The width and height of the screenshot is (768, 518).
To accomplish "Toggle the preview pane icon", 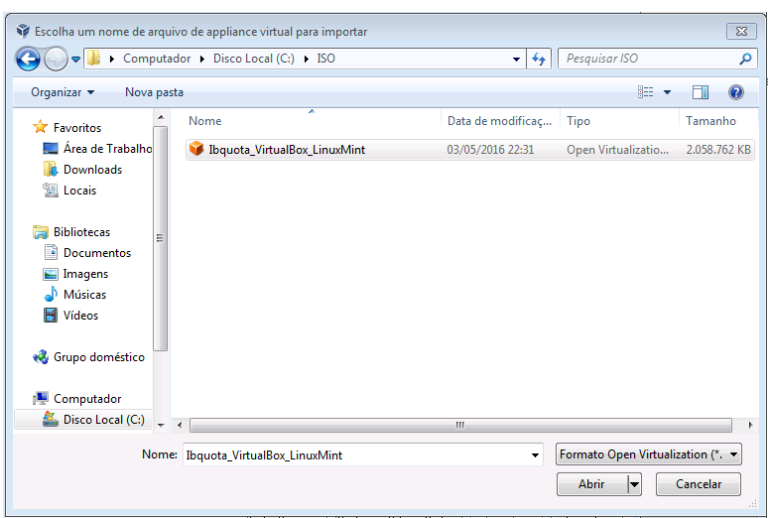I will coord(701,91).
